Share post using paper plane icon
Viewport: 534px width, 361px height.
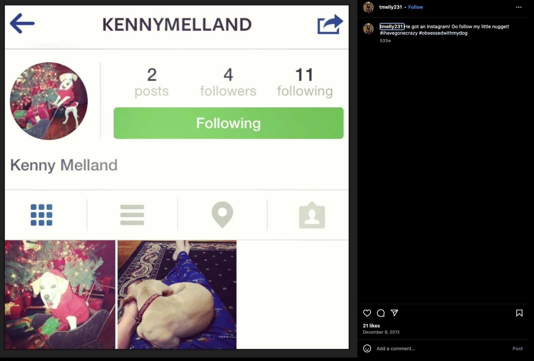pyautogui.click(x=394, y=313)
